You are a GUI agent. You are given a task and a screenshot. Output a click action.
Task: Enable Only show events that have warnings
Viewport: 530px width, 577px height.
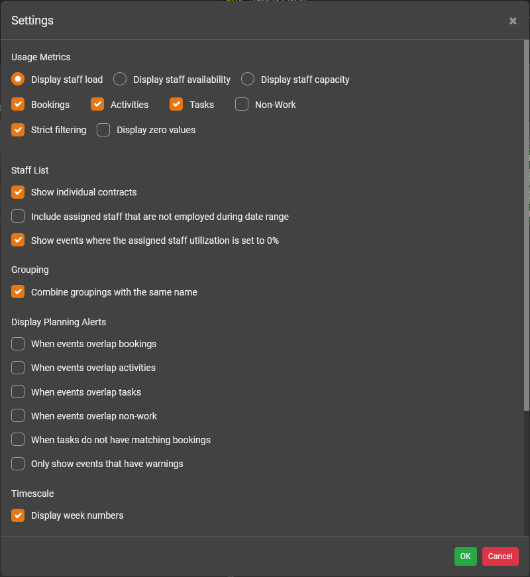[x=18, y=464]
